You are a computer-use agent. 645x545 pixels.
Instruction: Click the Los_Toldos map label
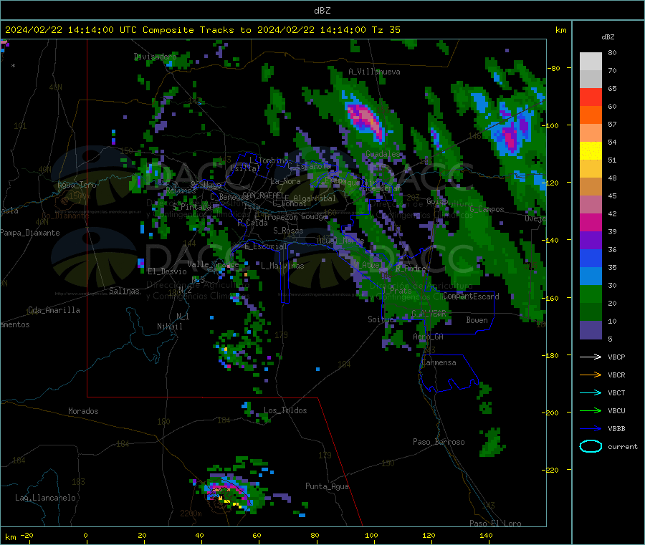[x=285, y=410]
